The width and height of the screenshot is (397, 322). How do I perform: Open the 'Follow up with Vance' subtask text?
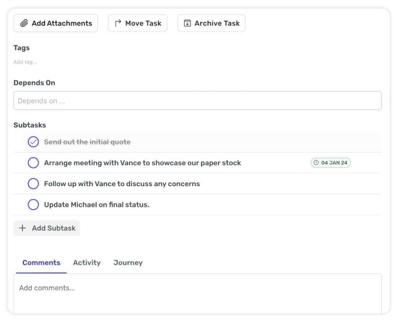[x=122, y=184]
